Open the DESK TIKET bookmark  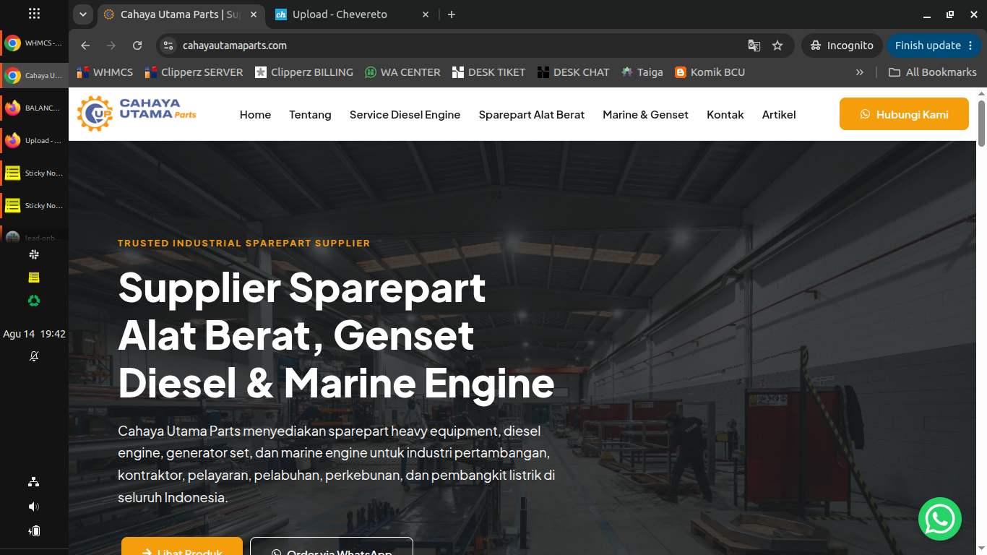[x=488, y=72]
